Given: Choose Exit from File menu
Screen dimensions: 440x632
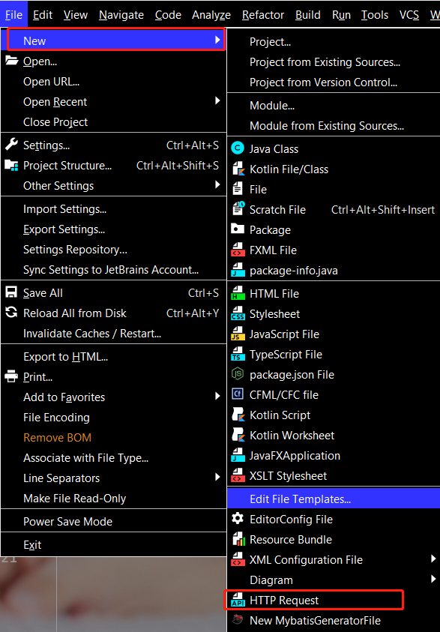Looking at the screenshot, I should click(114, 544).
